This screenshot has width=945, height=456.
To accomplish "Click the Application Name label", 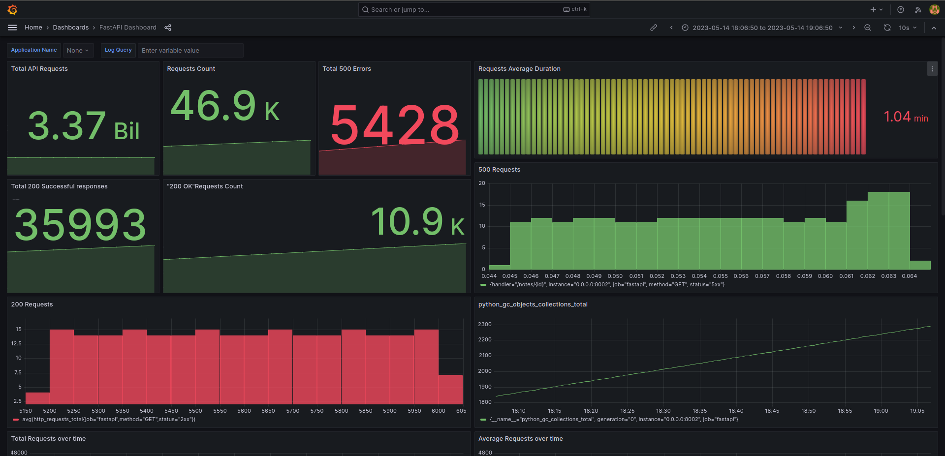I will (34, 50).
